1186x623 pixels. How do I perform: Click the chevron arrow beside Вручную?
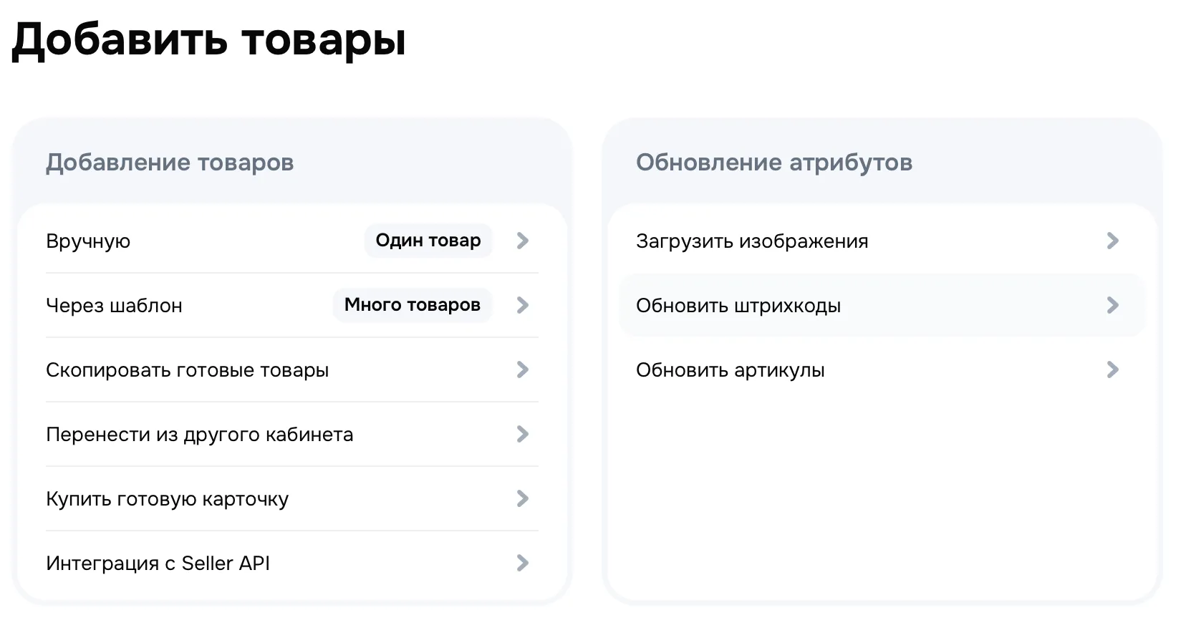pos(523,241)
